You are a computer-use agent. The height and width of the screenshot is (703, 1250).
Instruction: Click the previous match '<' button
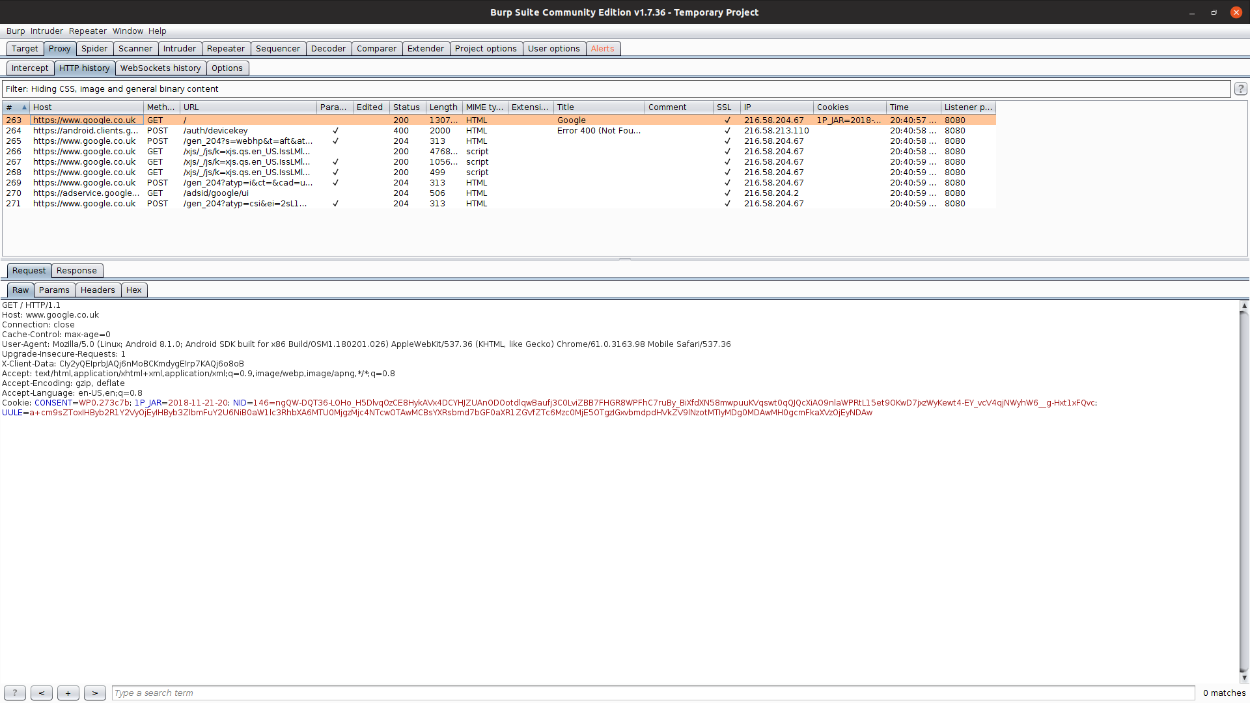pyautogui.click(x=42, y=693)
